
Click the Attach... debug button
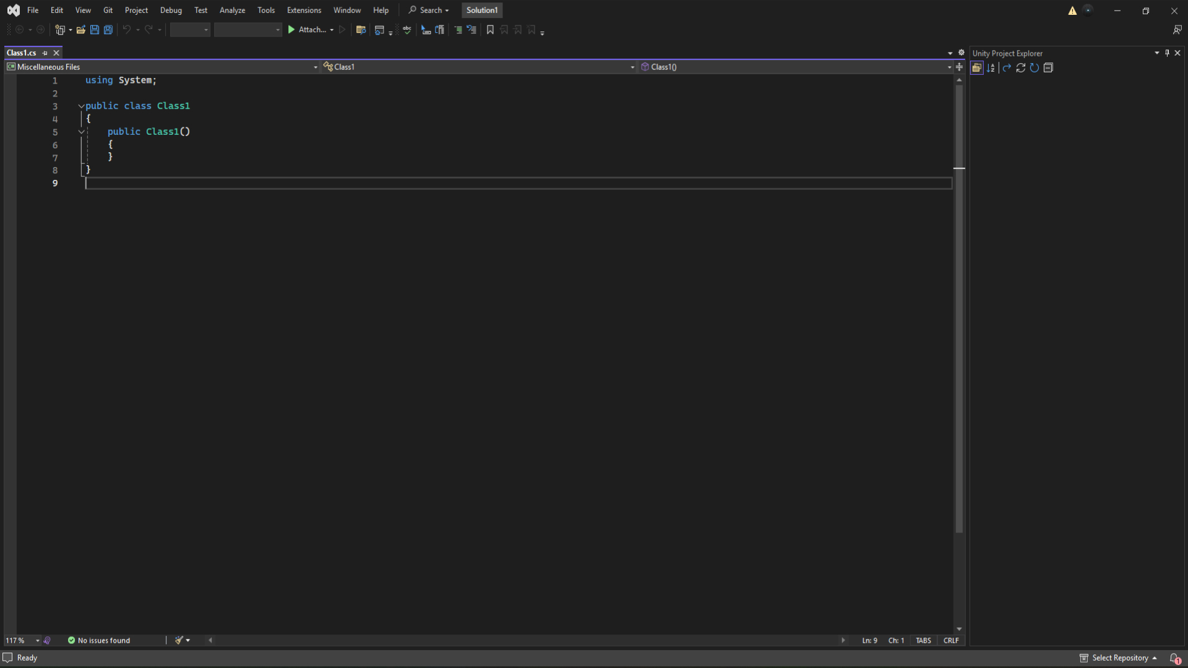coord(306,30)
